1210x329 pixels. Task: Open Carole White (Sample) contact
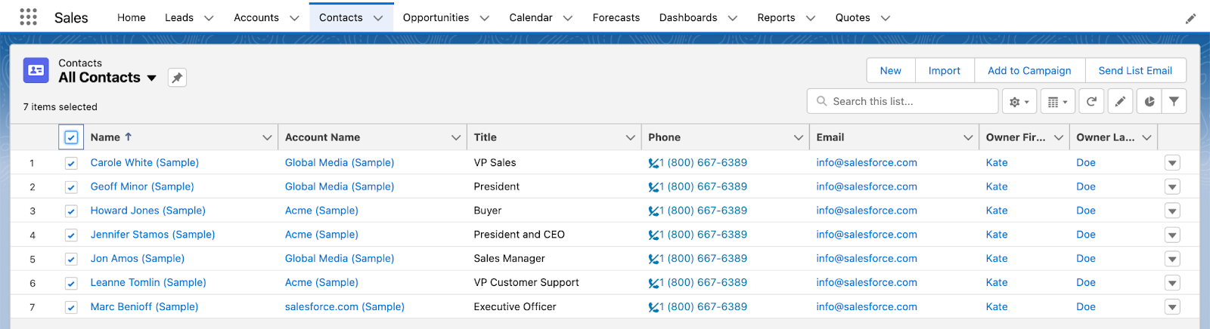(144, 162)
